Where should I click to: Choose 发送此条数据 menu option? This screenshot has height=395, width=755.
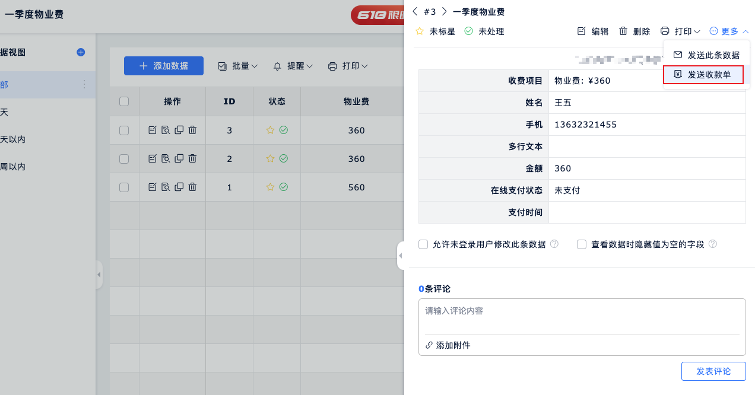[x=706, y=55]
